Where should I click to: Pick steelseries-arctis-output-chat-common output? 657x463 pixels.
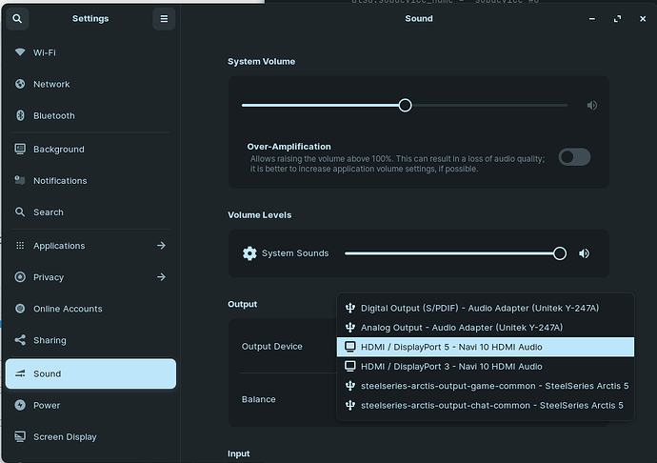tap(486, 405)
